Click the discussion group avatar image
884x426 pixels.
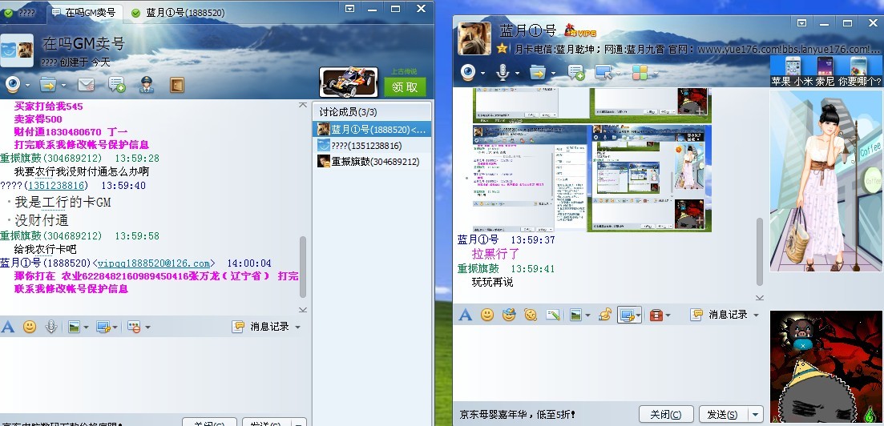click(x=17, y=50)
